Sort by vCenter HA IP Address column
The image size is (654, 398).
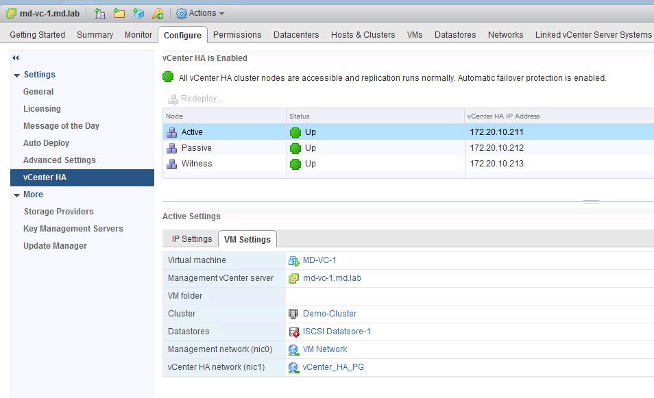559,116
